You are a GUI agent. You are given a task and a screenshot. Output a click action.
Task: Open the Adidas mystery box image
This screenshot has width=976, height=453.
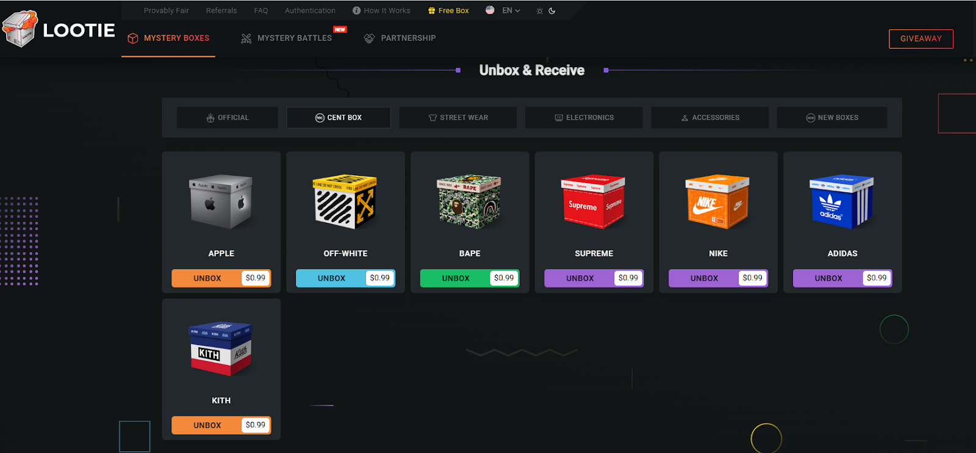pos(842,202)
